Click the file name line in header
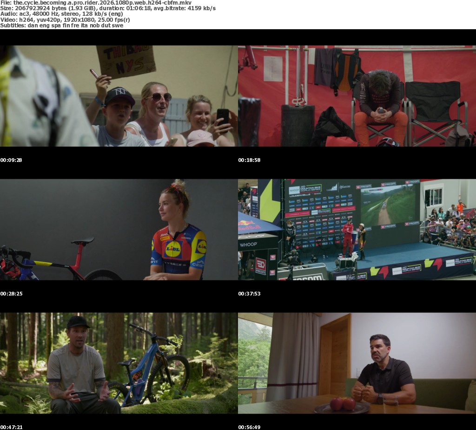This screenshot has height=430, width=476. pyautogui.click(x=96, y=3)
